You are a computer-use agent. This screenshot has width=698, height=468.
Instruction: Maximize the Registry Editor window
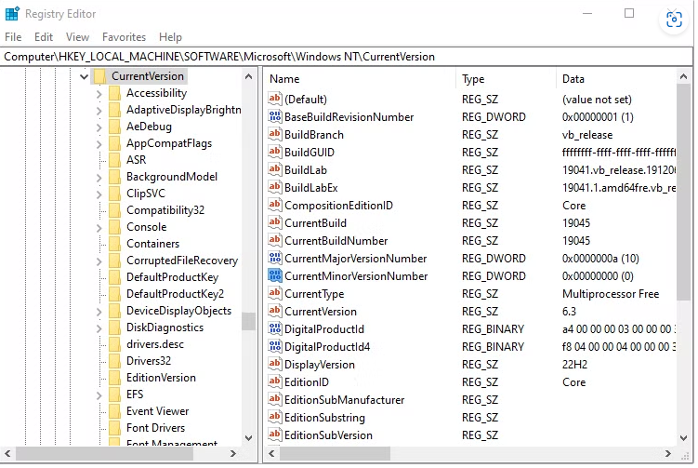(x=629, y=13)
